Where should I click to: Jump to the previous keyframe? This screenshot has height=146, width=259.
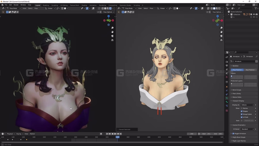click(x=110, y=134)
